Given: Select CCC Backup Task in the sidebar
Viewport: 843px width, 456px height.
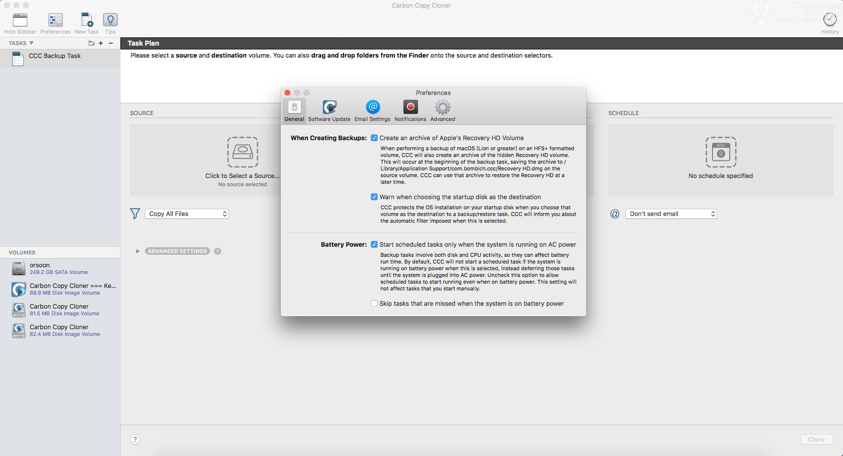Looking at the screenshot, I should [x=55, y=56].
